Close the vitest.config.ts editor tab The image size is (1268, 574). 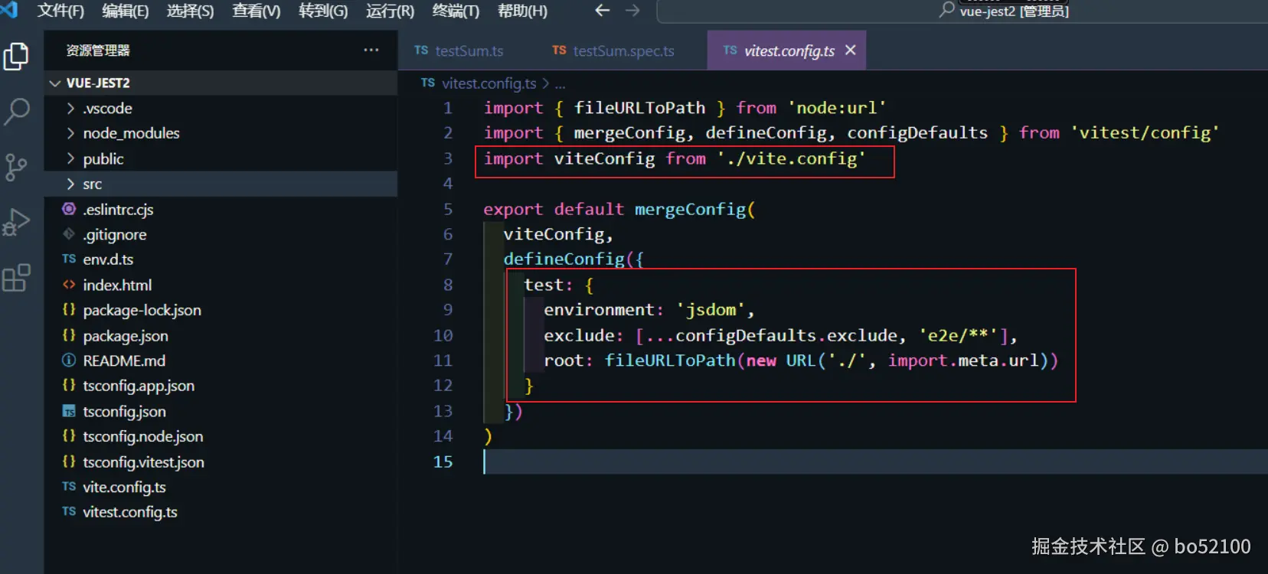[851, 51]
